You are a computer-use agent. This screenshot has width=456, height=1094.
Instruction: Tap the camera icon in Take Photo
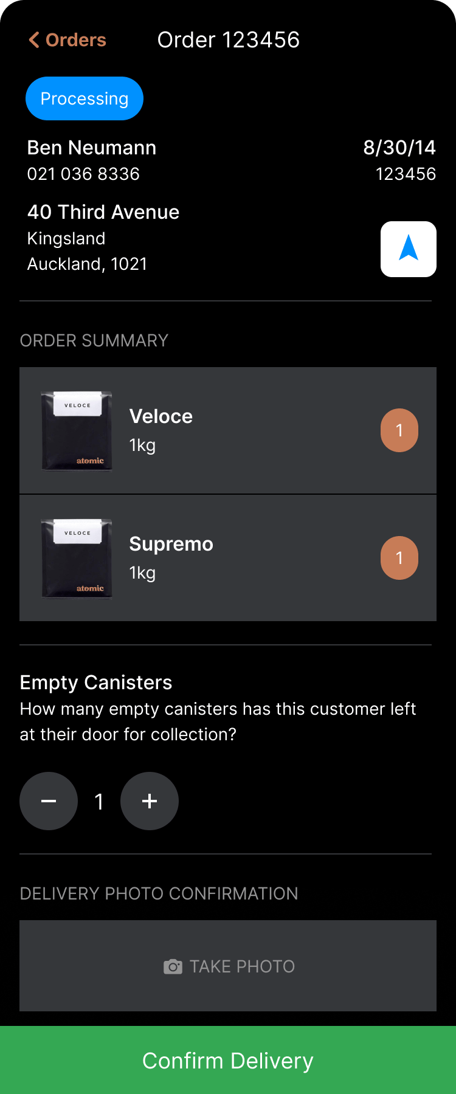[x=173, y=966]
